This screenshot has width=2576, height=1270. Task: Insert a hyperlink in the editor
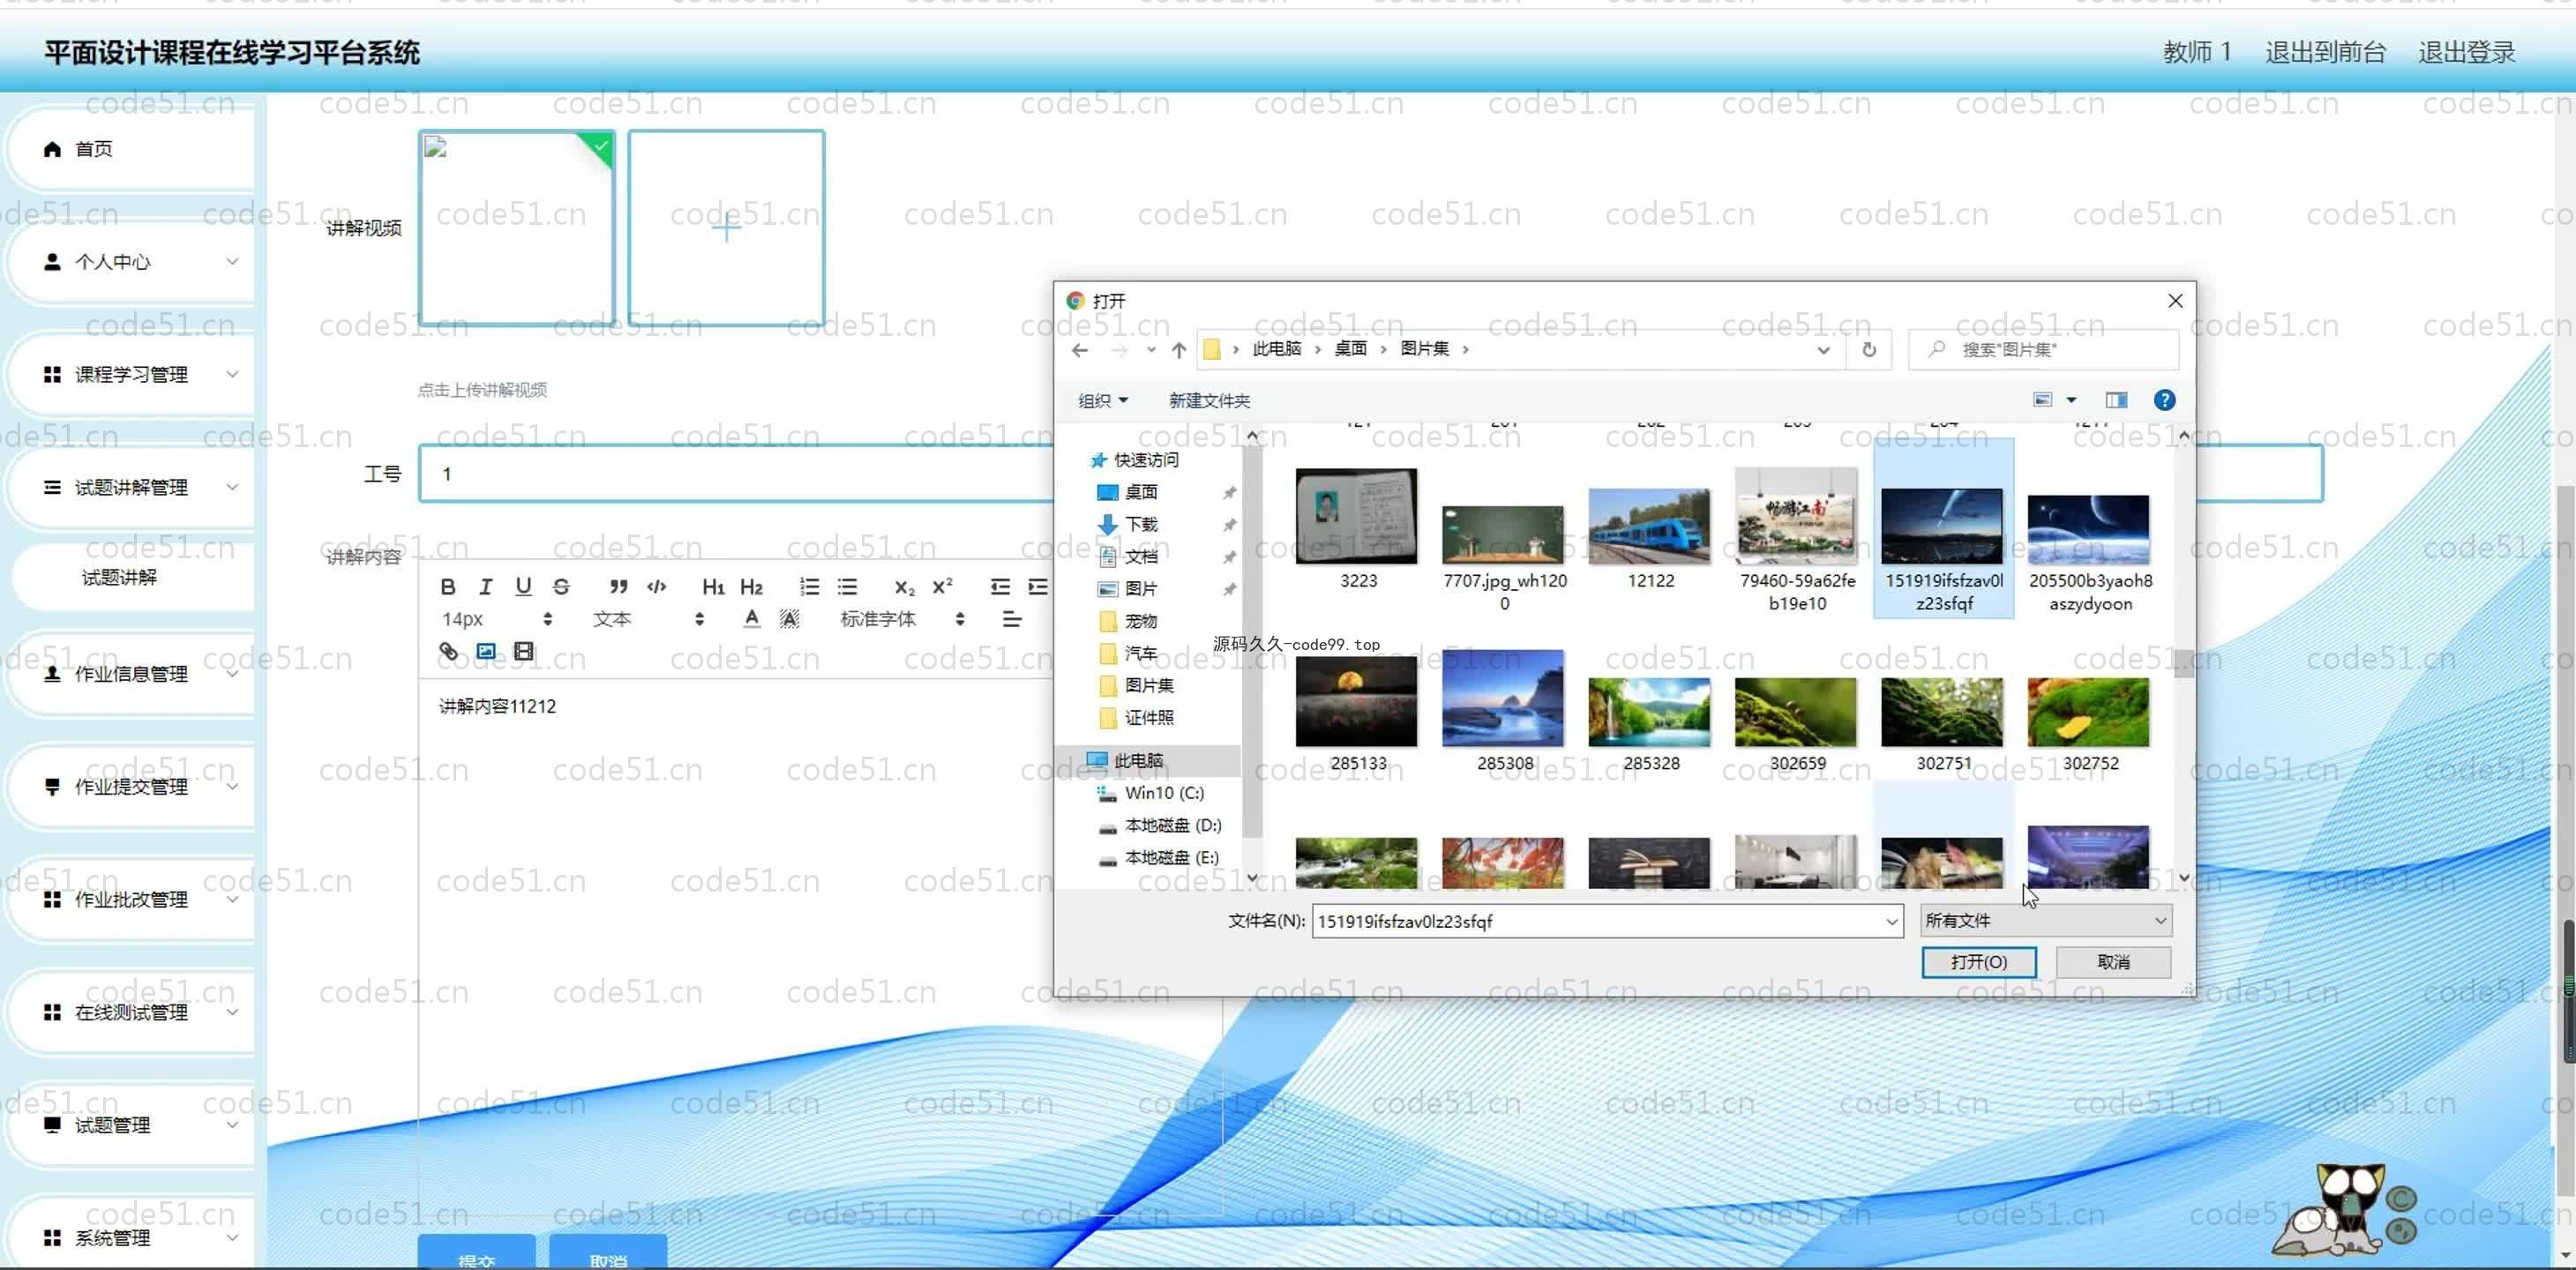pos(448,652)
